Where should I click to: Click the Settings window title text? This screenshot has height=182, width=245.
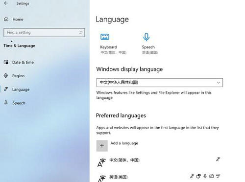click(23, 3)
